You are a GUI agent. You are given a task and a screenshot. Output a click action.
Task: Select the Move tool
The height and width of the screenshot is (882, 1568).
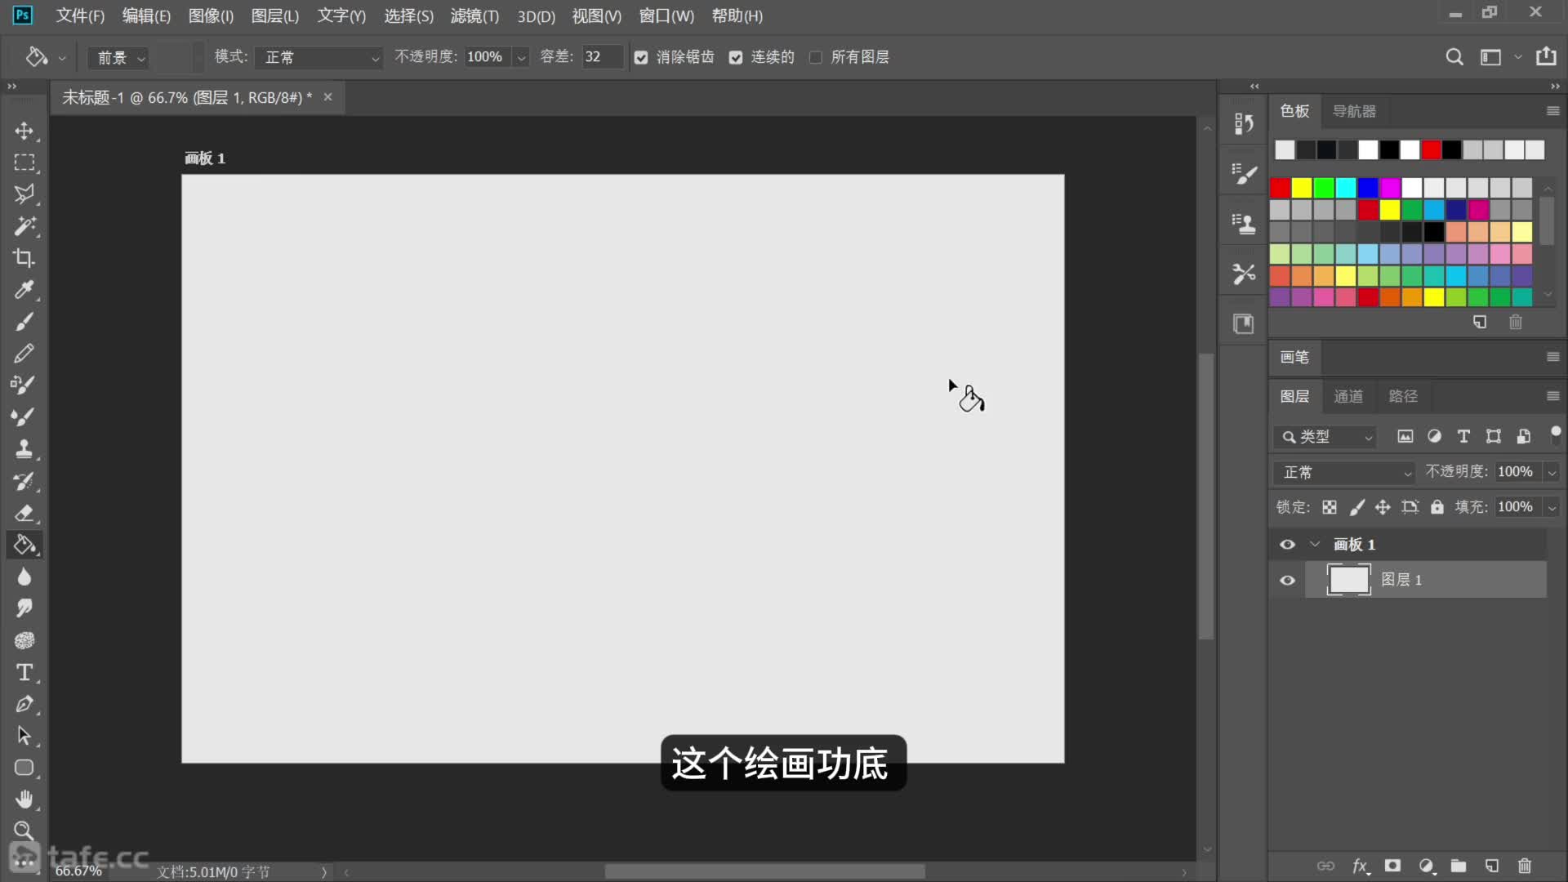(x=24, y=131)
